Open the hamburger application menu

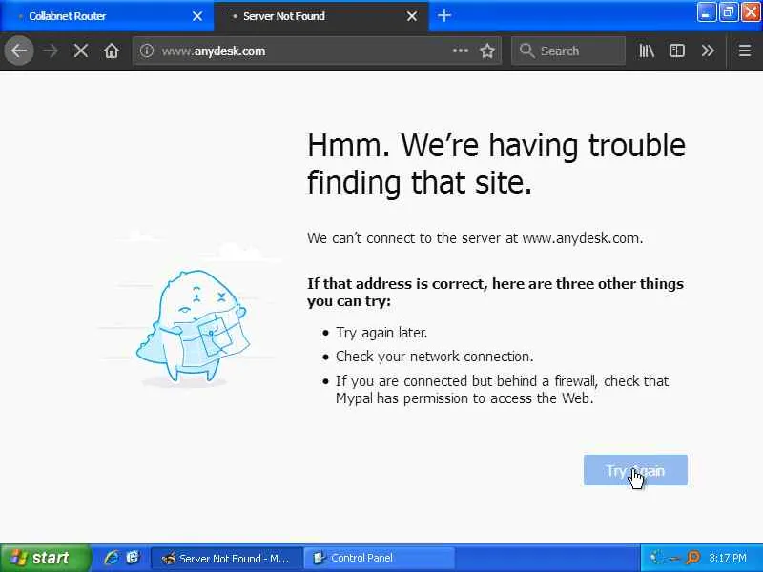(745, 51)
